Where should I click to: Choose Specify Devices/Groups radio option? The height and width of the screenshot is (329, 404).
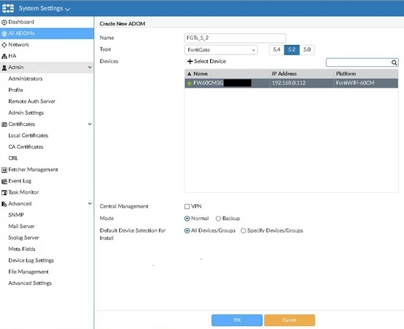[243, 231]
